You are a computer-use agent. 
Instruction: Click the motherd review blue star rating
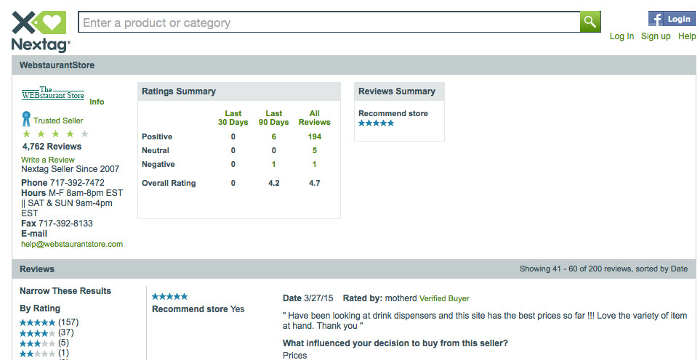[x=169, y=297]
